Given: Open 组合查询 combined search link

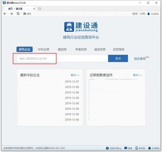Looking at the screenshot, I should [140, 59].
